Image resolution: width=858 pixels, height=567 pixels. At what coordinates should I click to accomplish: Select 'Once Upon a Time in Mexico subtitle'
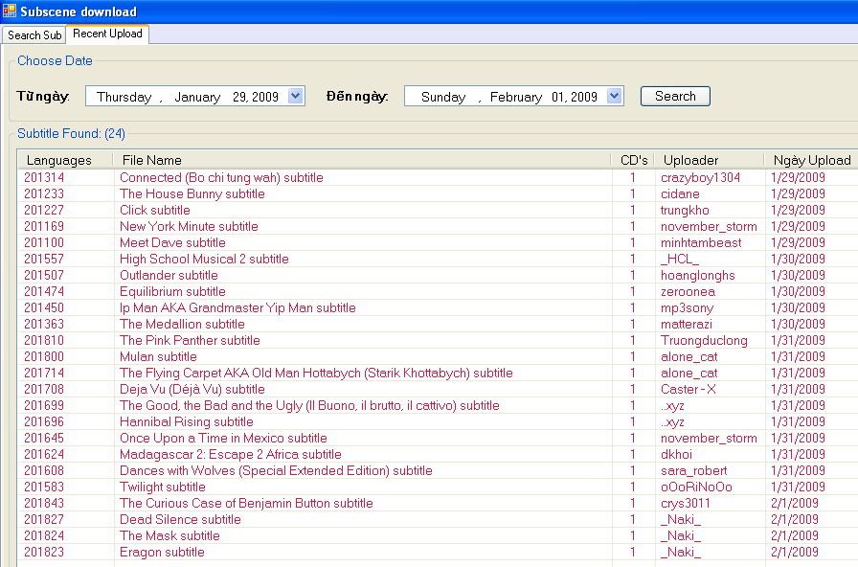click(223, 439)
